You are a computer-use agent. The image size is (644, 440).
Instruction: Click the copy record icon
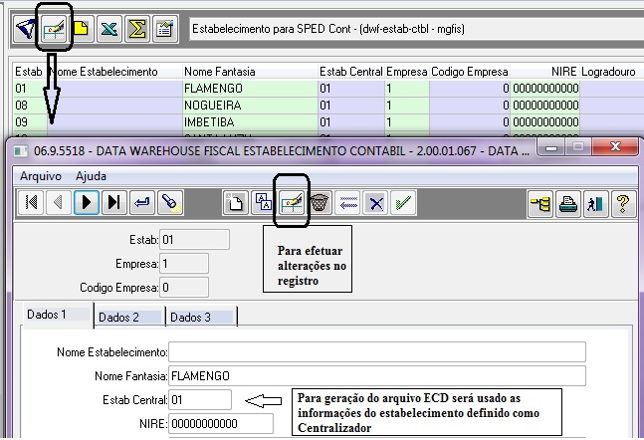263,202
